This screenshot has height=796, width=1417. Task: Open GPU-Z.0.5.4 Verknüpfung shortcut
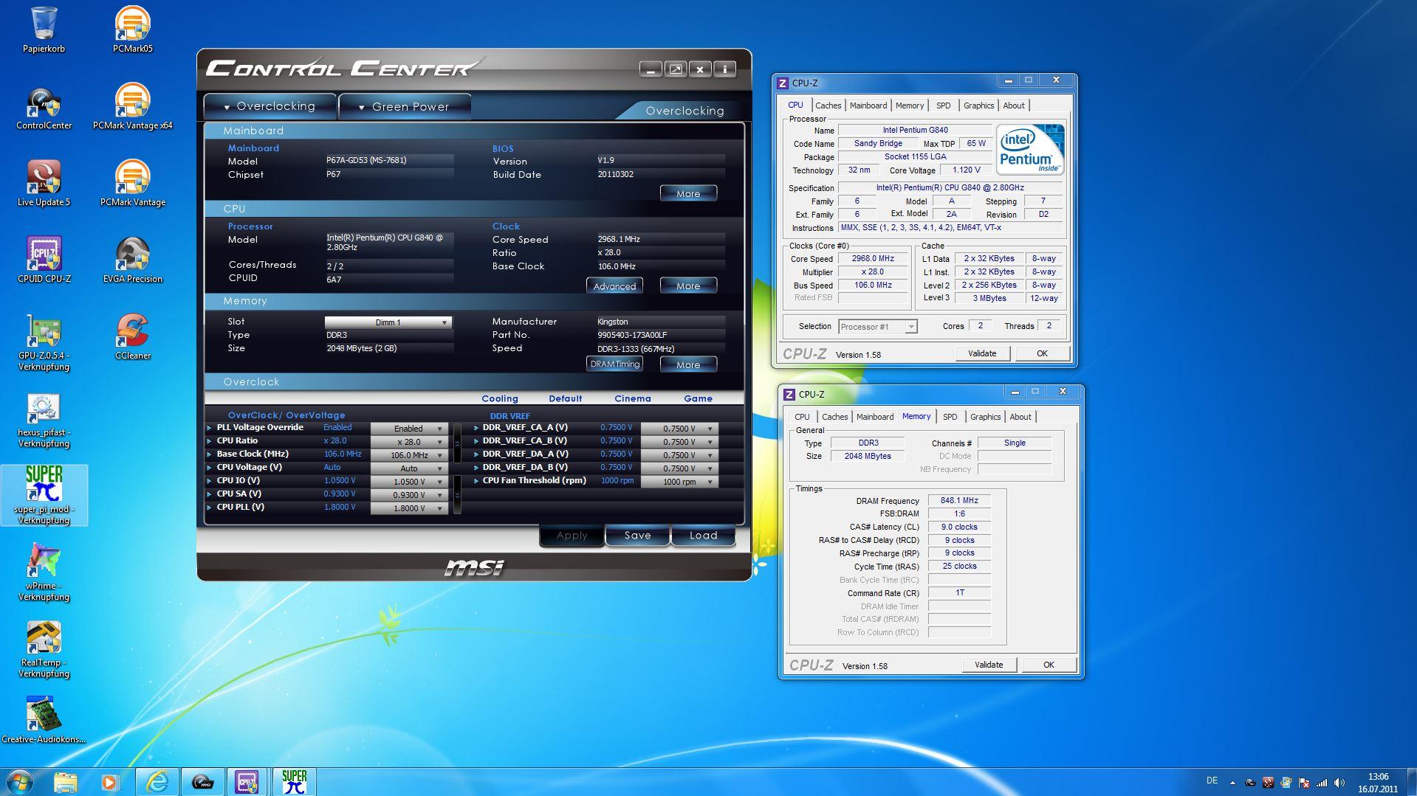44,343
